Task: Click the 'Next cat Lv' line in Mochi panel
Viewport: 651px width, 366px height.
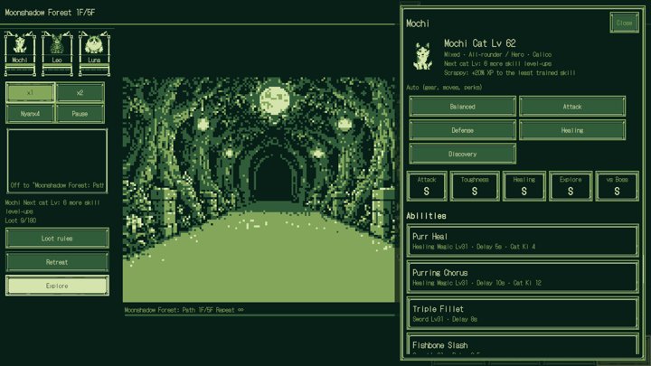Action: click(497, 63)
